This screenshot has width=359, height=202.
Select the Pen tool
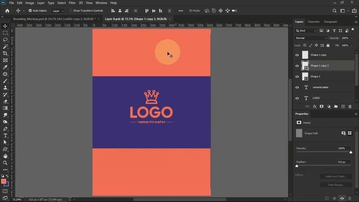coord(5,128)
